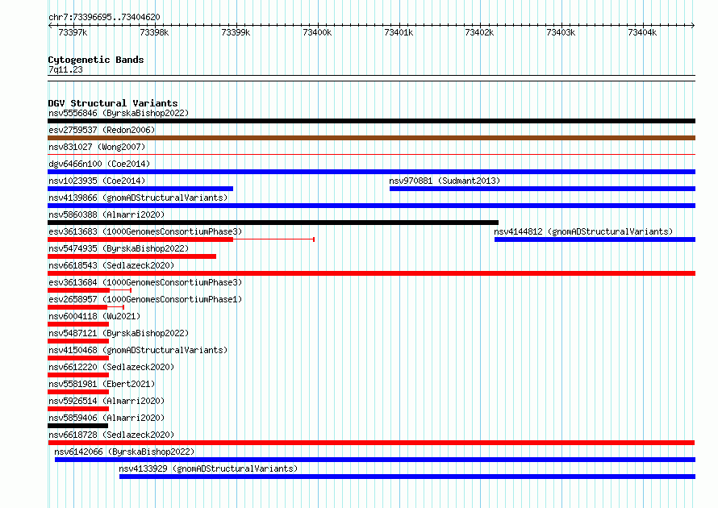The image size is (718, 508).
Task: Select the brown esv2759537 variant bar
Action: [371, 138]
